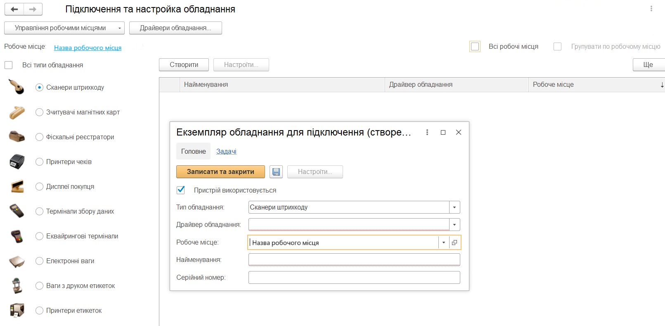665x326 pixels.
Task: Go back with the left arrow button
Action: (x=14, y=9)
